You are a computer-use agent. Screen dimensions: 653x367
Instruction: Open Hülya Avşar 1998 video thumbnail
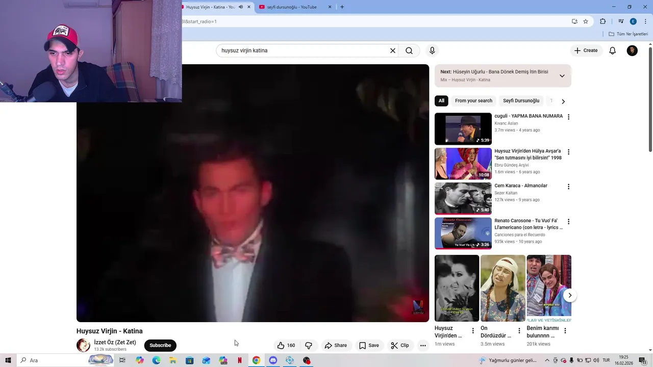click(463, 164)
